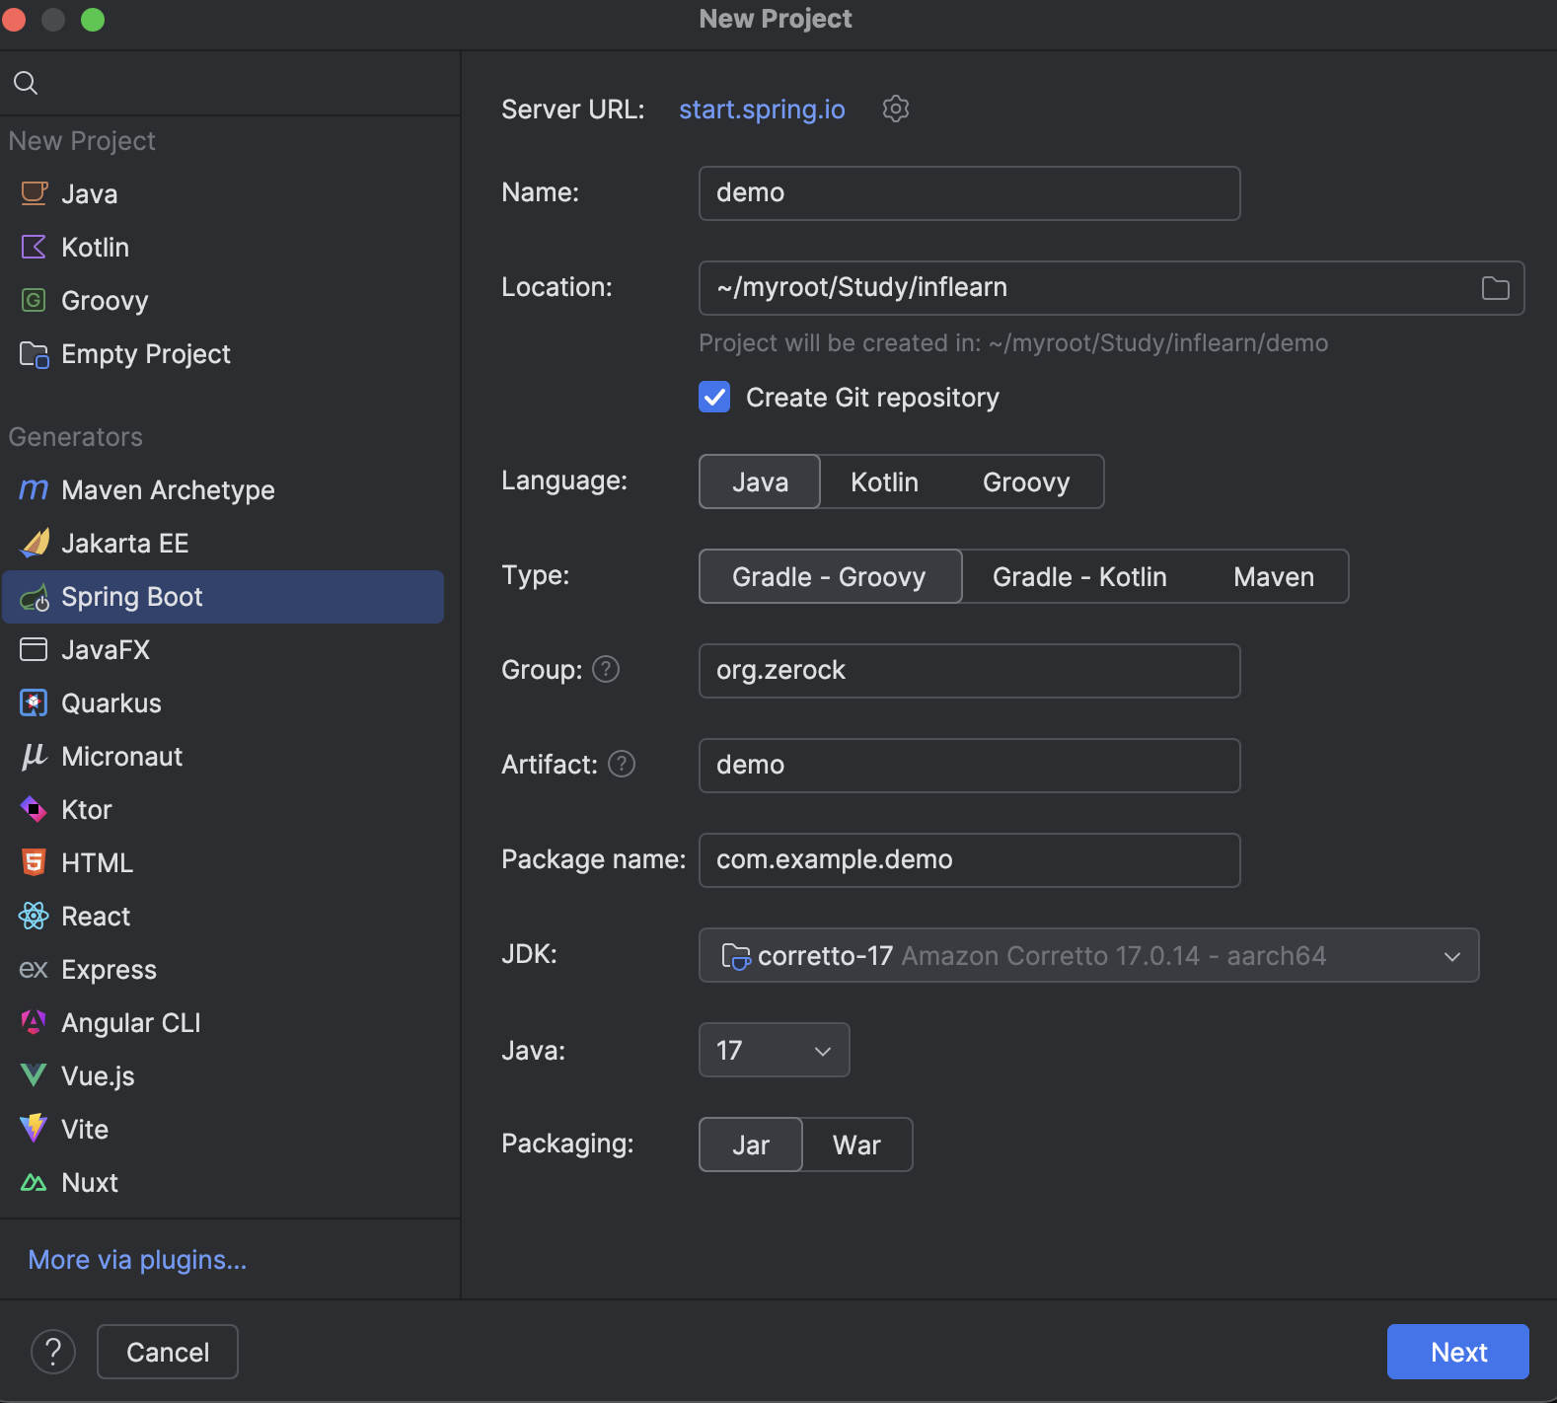Image resolution: width=1557 pixels, height=1403 pixels.
Task: Open start.spring.io server link
Action: coord(762,109)
